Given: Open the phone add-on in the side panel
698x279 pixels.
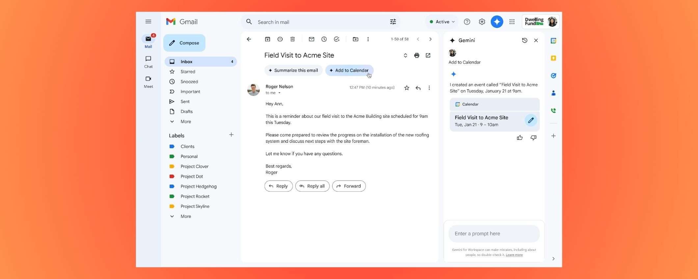Looking at the screenshot, I should click(553, 111).
